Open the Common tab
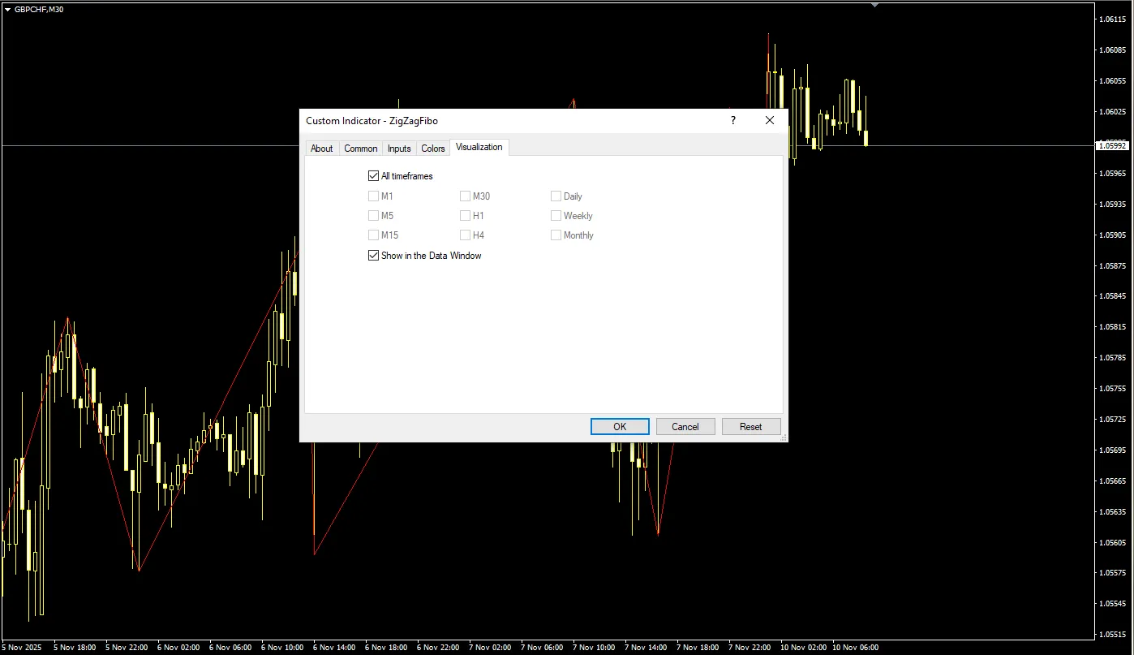1134x655 pixels. coord(360,149)
